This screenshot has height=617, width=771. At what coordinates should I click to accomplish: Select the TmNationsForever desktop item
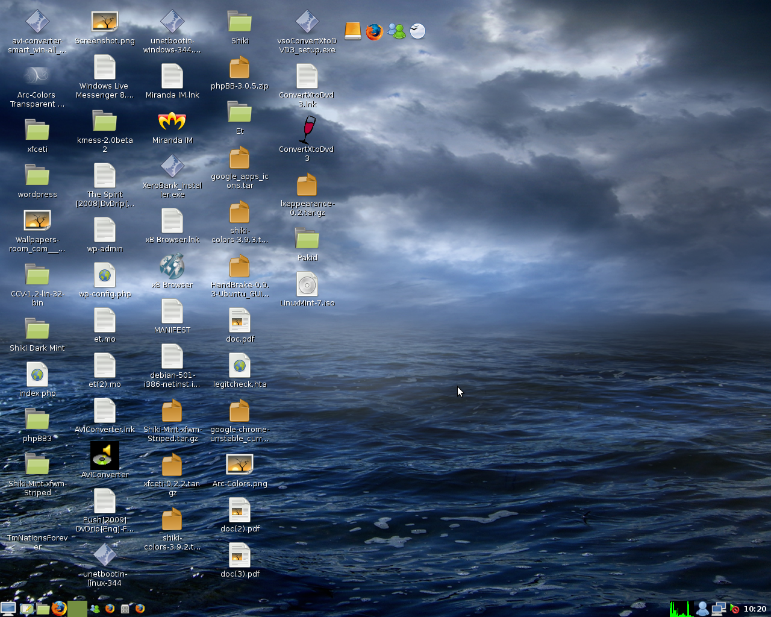37,542
